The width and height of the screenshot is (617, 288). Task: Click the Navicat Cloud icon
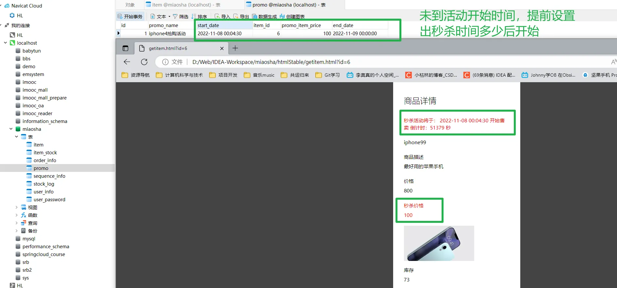(7, 6)
